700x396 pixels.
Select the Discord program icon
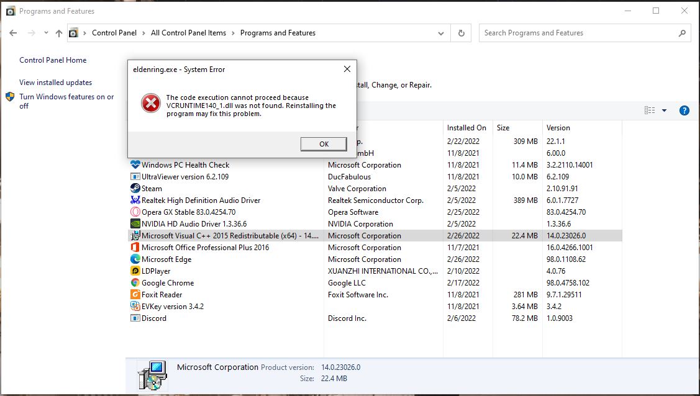tap(135, 318)
